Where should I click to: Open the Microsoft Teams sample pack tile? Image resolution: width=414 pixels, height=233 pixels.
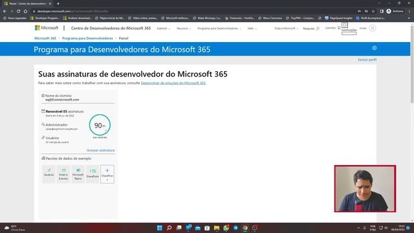78,174
